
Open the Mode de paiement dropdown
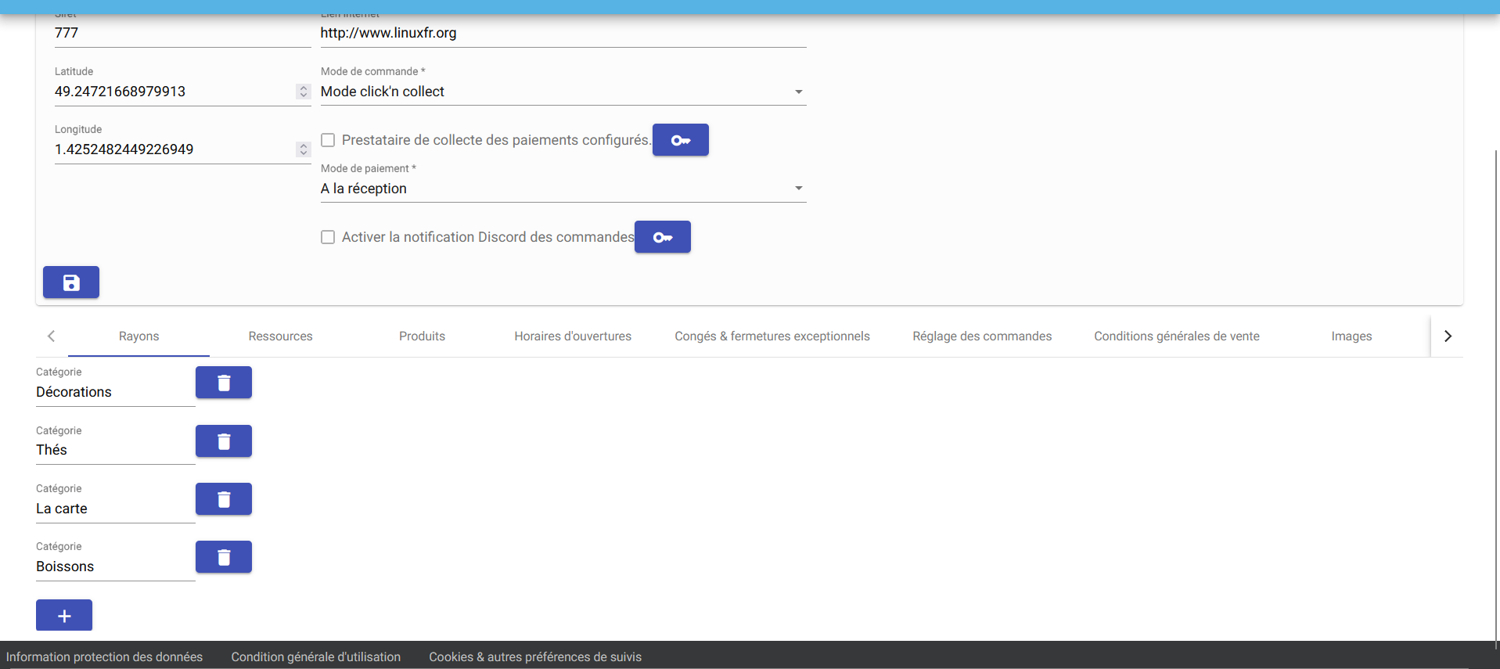click(563, 189)
